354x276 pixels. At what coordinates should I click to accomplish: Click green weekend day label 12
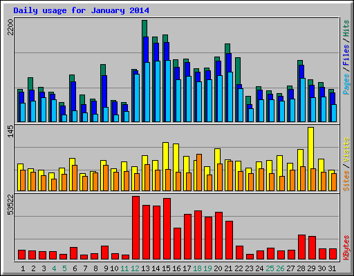coord(135,268)
